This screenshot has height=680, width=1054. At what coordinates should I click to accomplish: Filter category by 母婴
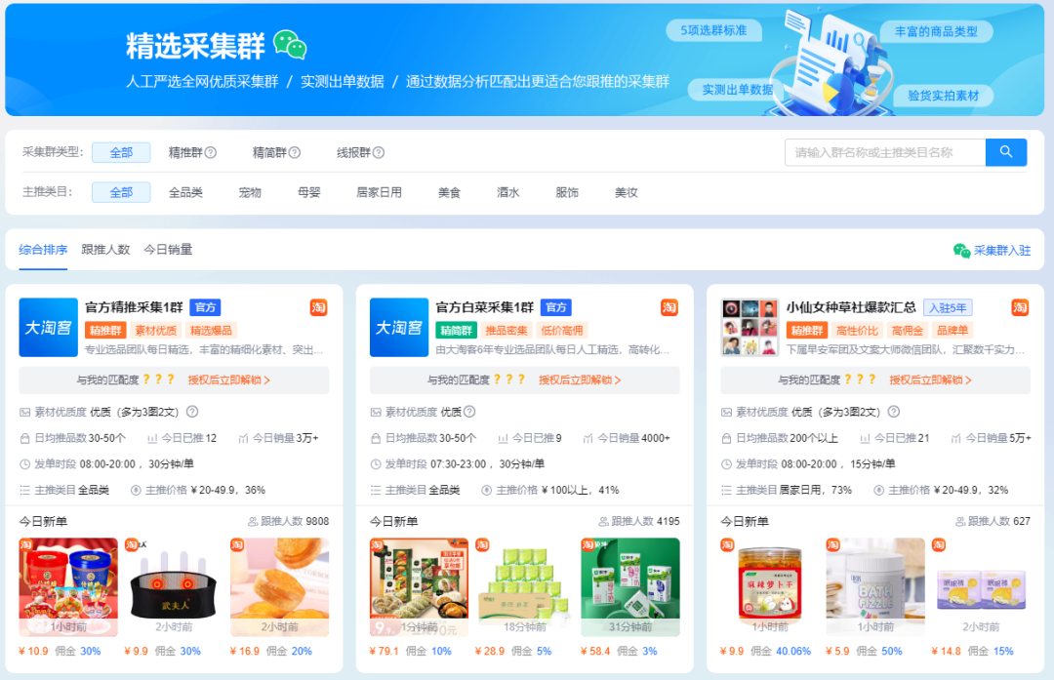pyautogui.click(x=308, y=192)
